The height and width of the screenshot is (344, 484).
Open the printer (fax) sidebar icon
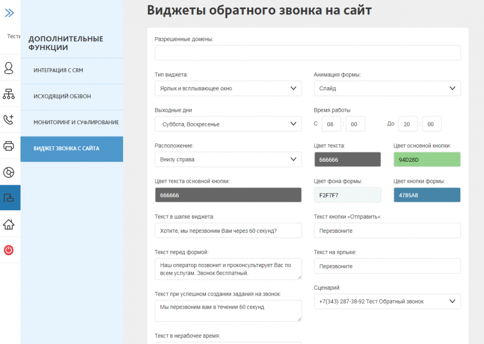pos(9,146)
